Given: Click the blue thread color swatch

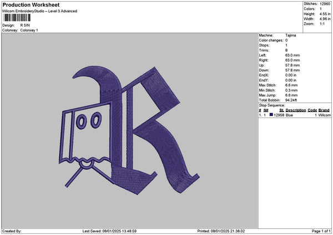Looking at the screenshot, I should pos(271,115).
